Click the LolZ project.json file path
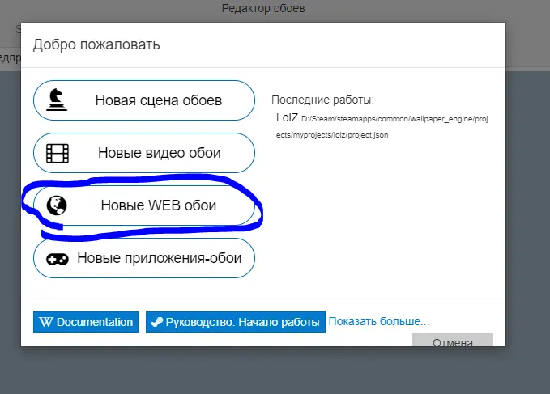 point(382,127)
